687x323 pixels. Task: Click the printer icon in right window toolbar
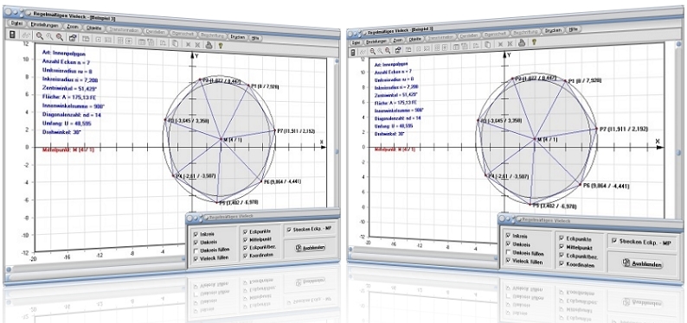[x=522, y=43]
